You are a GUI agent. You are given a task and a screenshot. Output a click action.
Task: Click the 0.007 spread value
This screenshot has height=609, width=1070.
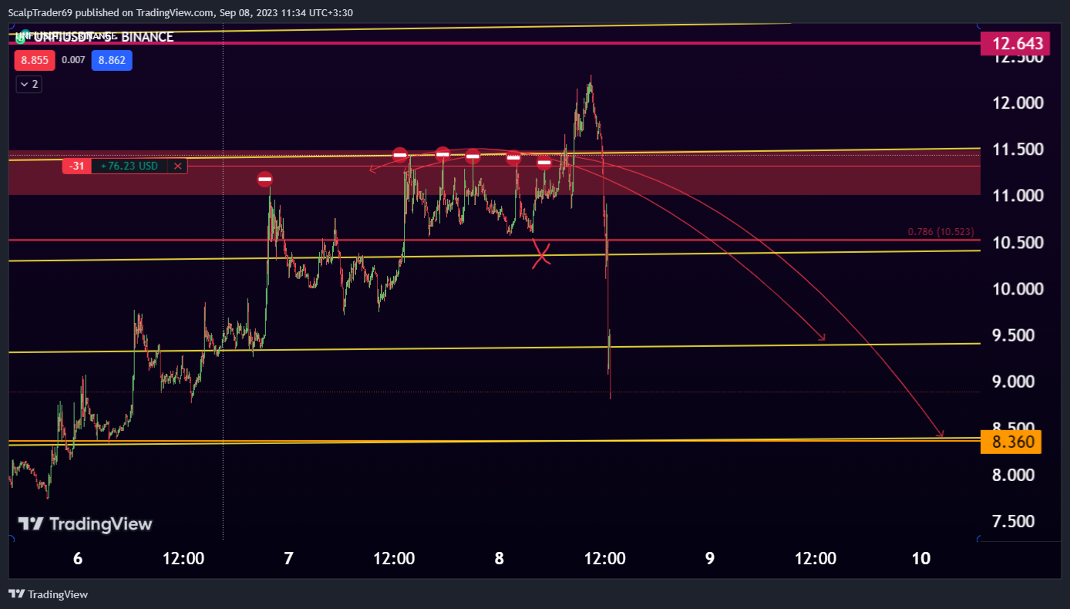[74, 60]
